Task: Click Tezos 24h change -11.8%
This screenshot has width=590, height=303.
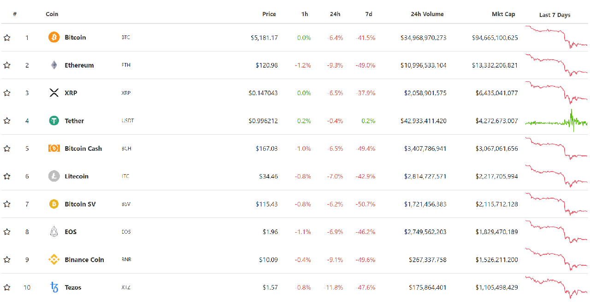Action: [334, 287]
